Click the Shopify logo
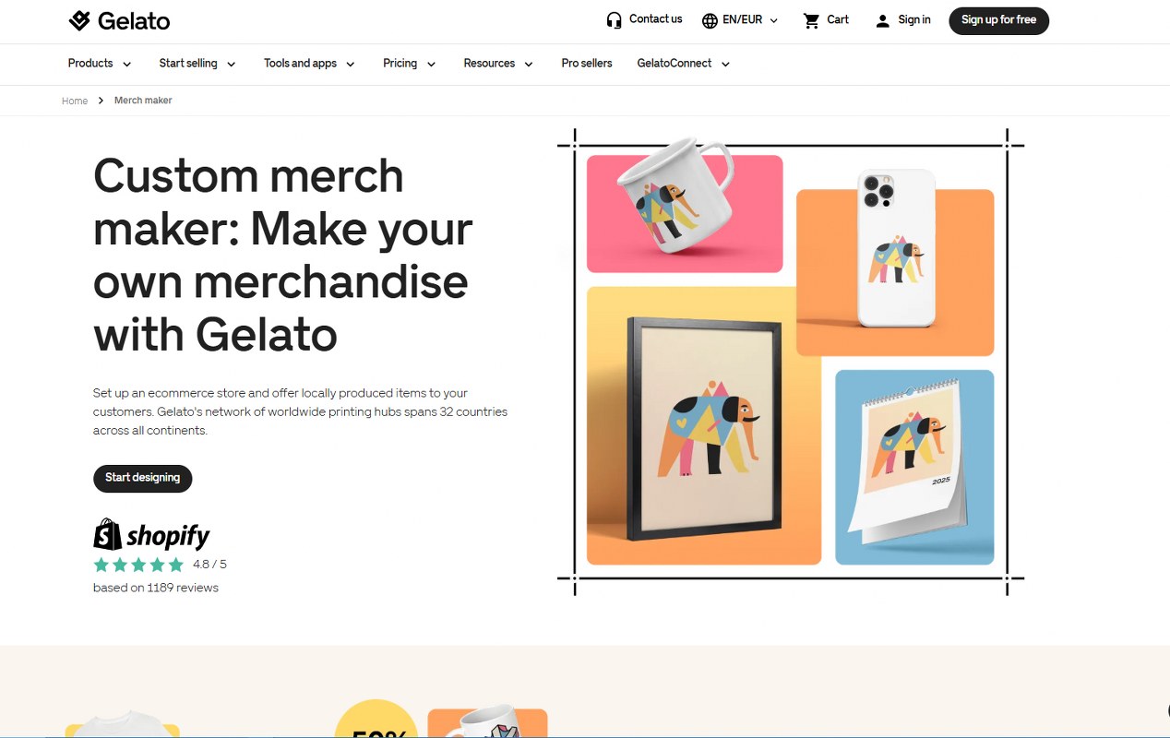Image resolution: width=1170 pixels, height=738 pixels. point(151,534)
